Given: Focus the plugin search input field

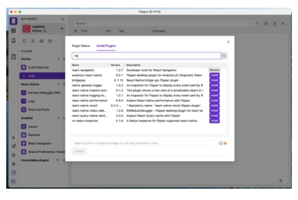Looking at the screenshot, I should tap(147, 56).
